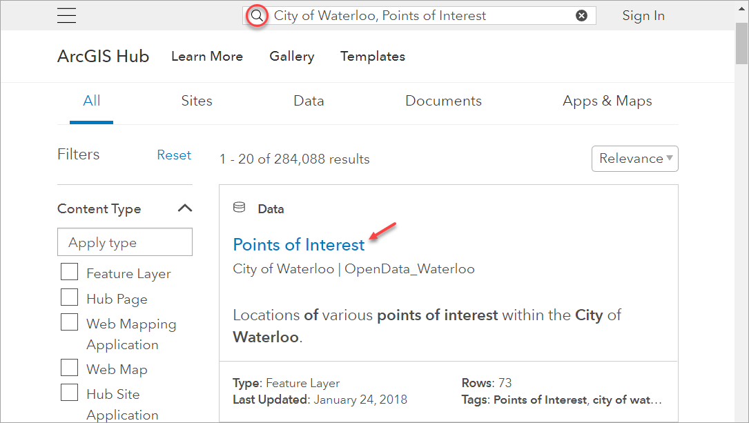Image resolution: width=749 pixels, height=423 pixels.
Task: Open the Templates menu item
Action: 373,57
